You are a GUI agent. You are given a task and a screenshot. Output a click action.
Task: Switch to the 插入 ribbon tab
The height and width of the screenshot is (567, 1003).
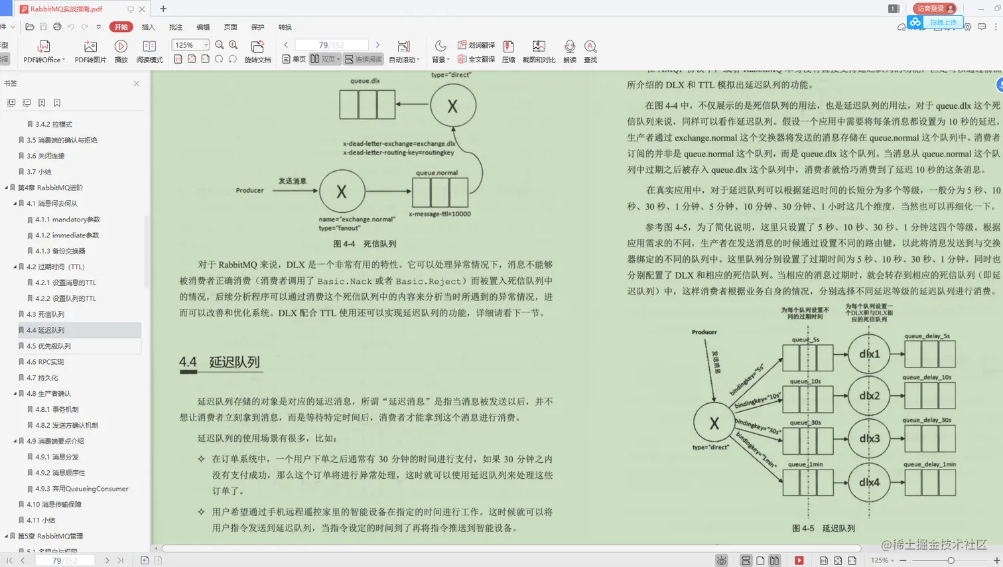coord(147,27)
